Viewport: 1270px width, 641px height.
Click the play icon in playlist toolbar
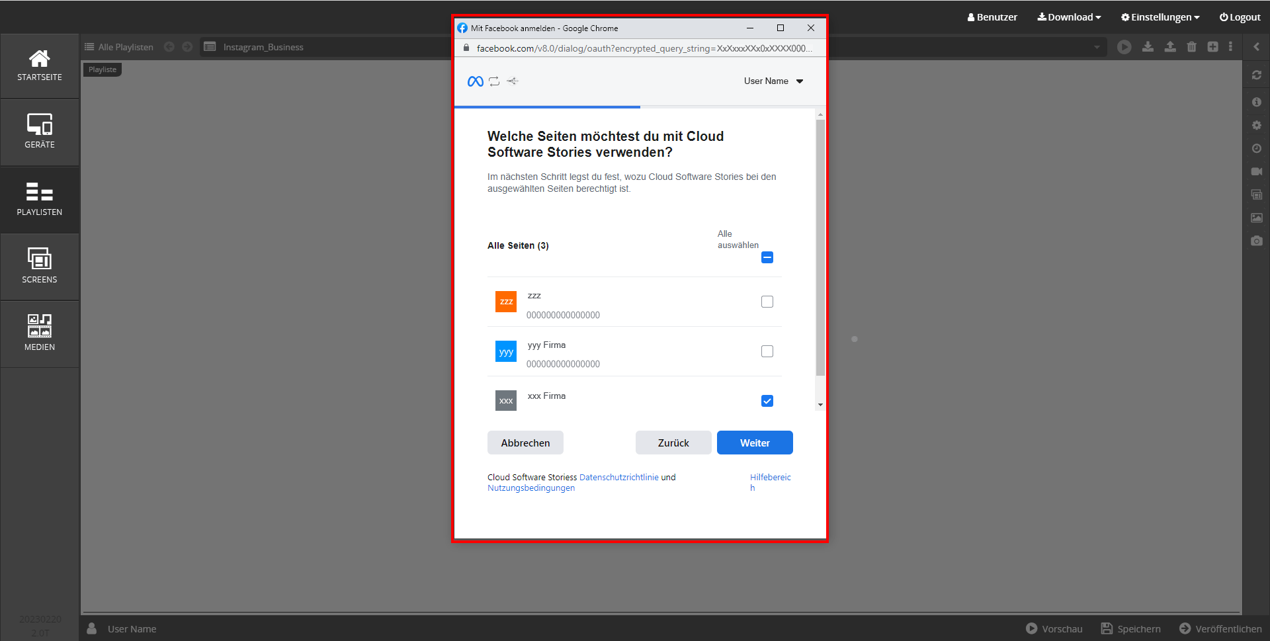point(1124,47)
